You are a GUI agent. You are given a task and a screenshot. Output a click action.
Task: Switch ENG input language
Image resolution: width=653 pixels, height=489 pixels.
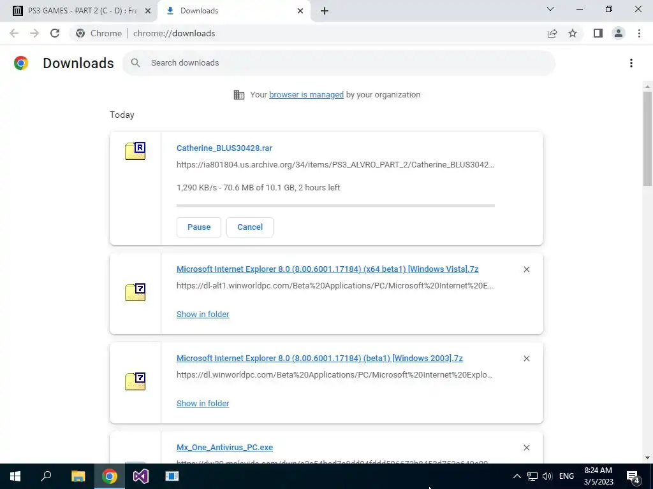566,476
